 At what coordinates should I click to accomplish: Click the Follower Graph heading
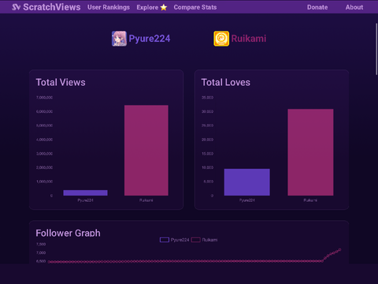pyautogui.click(x=68, y=233)
